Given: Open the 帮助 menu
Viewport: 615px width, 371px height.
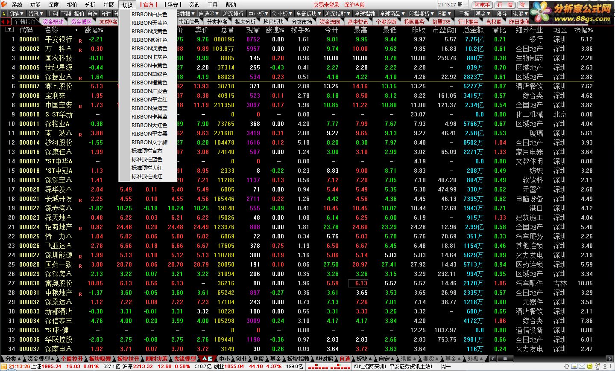Looking at the screenshot, I should [x=231, y=5].
